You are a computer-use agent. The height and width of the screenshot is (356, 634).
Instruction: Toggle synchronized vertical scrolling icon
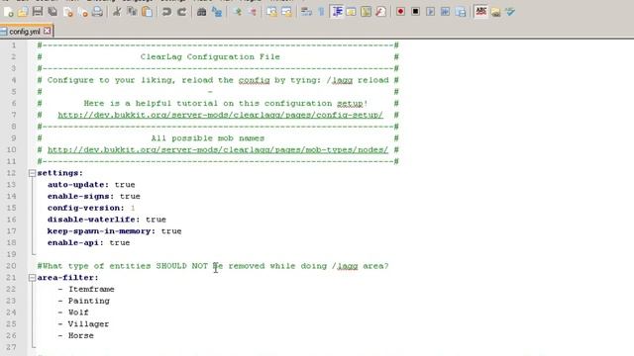(x=271, y=12)
